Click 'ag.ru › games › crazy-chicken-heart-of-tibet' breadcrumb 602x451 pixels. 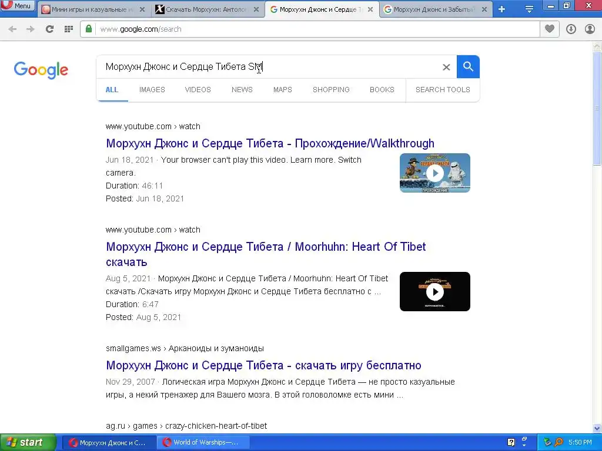(186, 426)
